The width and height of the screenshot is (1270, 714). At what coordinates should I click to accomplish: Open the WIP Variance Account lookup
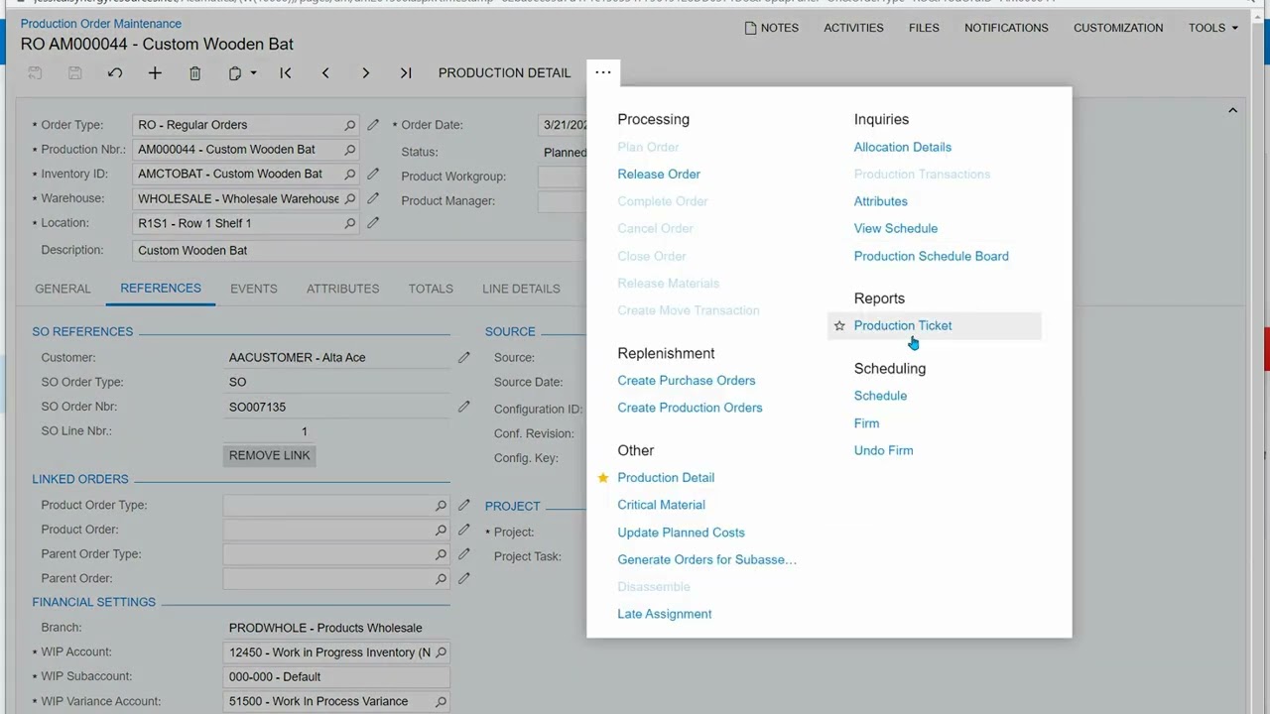click(x=441, y=701)
